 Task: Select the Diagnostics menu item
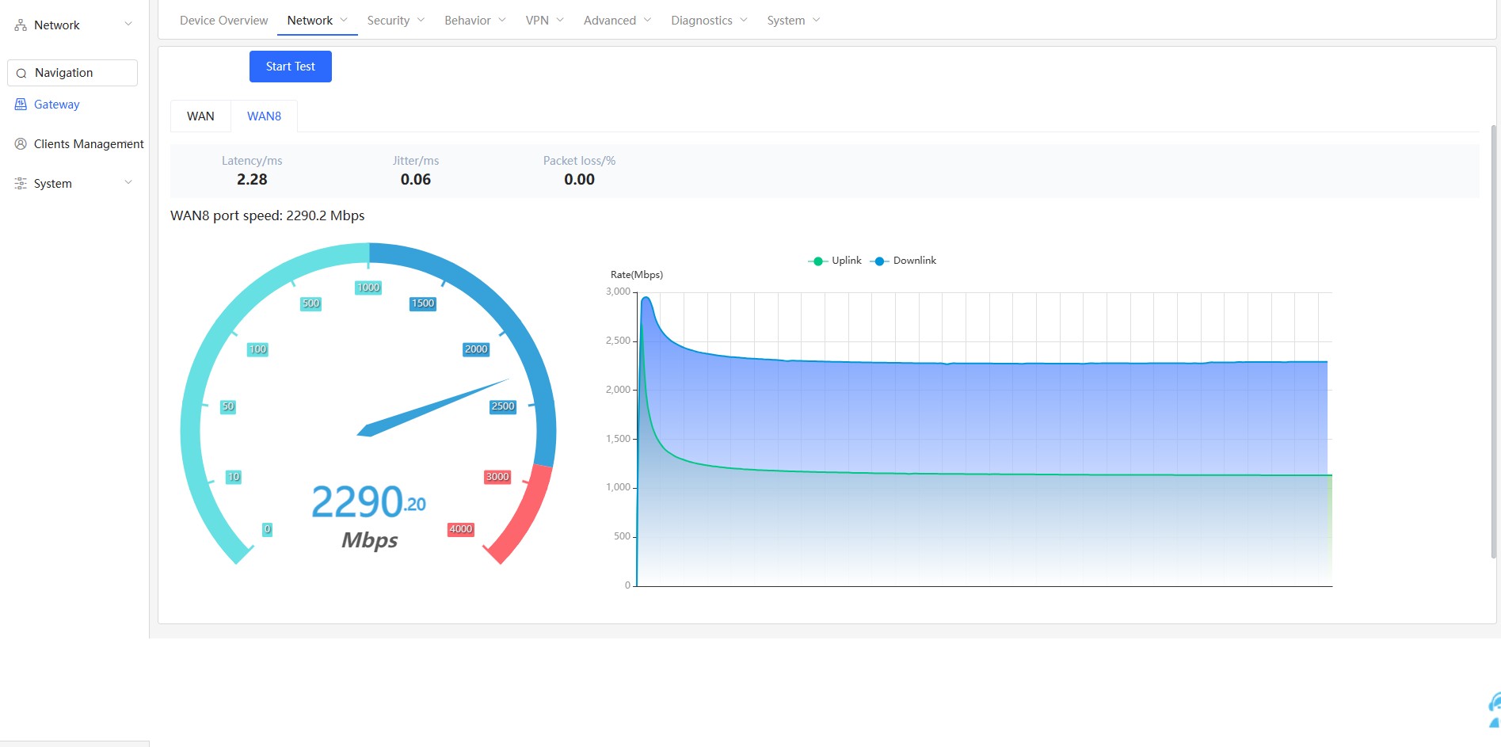pyautogui.click(x=702, y=21)
